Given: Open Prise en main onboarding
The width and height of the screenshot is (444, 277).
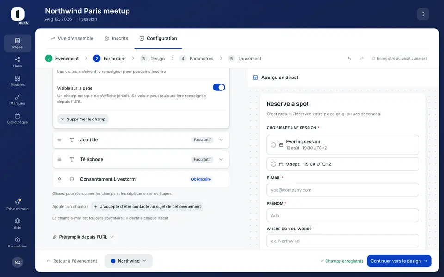Looking at the screenshot, I should [x=18, y=205].
